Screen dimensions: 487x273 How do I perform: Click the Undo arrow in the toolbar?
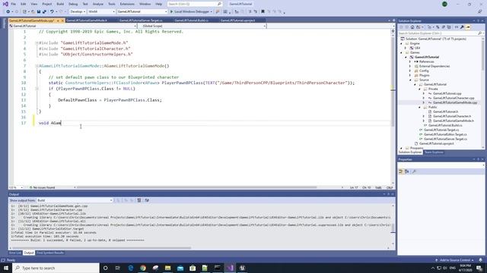52,11
